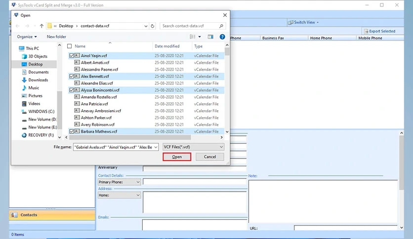
Task: Click the recent locations dropdown arrow
Action: point(35,26)
